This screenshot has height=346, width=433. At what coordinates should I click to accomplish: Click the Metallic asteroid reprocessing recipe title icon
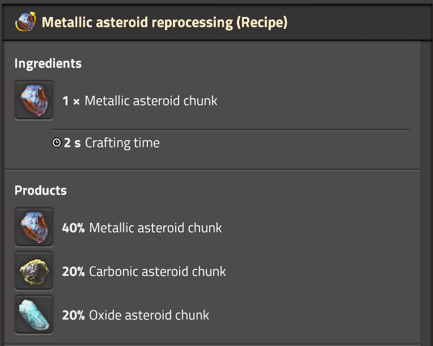(x=26, y=22)
